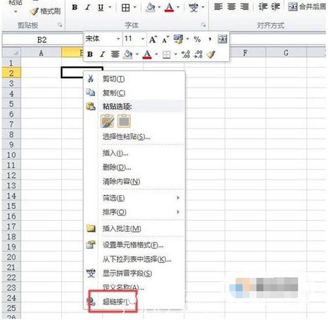Click the 合并后居中 merge button

pos(307,7)
